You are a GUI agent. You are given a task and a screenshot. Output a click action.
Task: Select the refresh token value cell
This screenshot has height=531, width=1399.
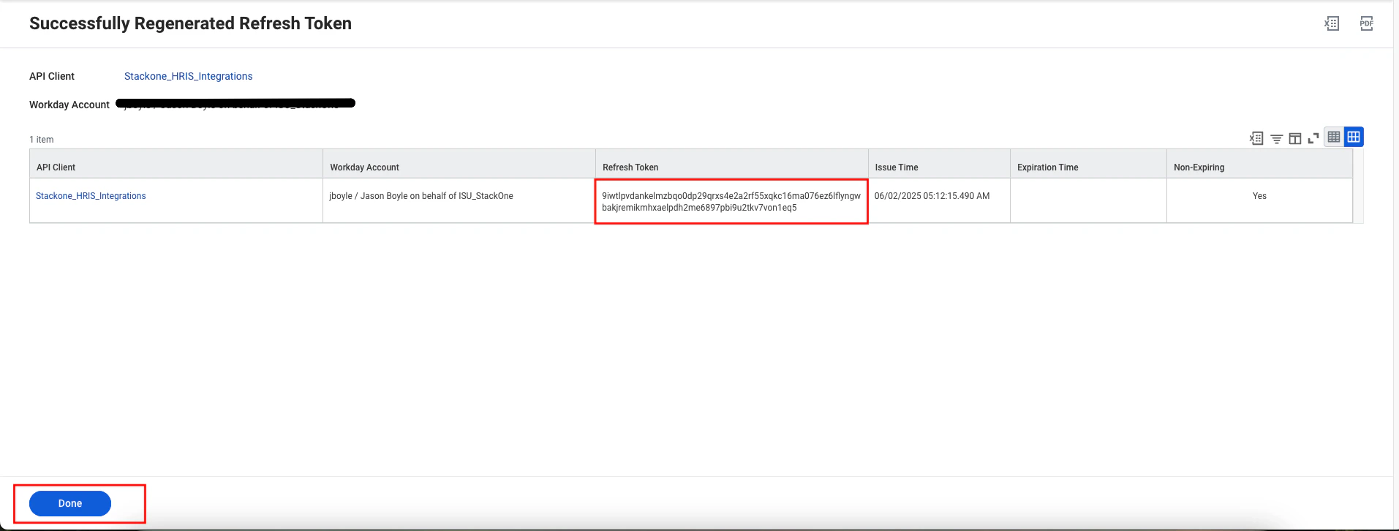[731, 202]
